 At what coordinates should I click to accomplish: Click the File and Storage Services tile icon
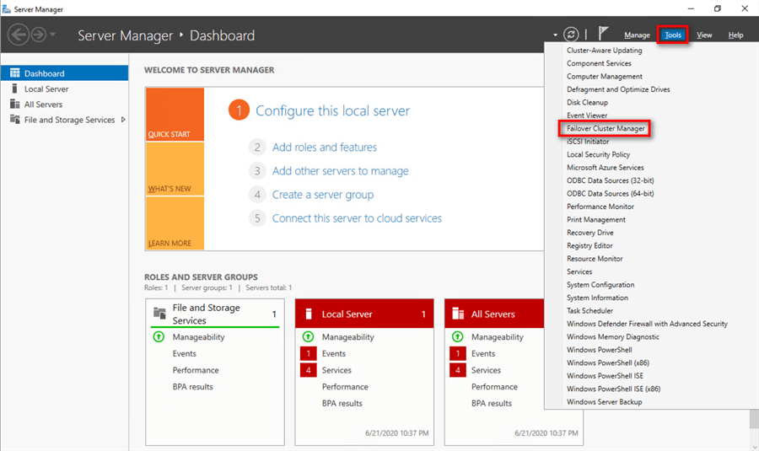(159, 314)
